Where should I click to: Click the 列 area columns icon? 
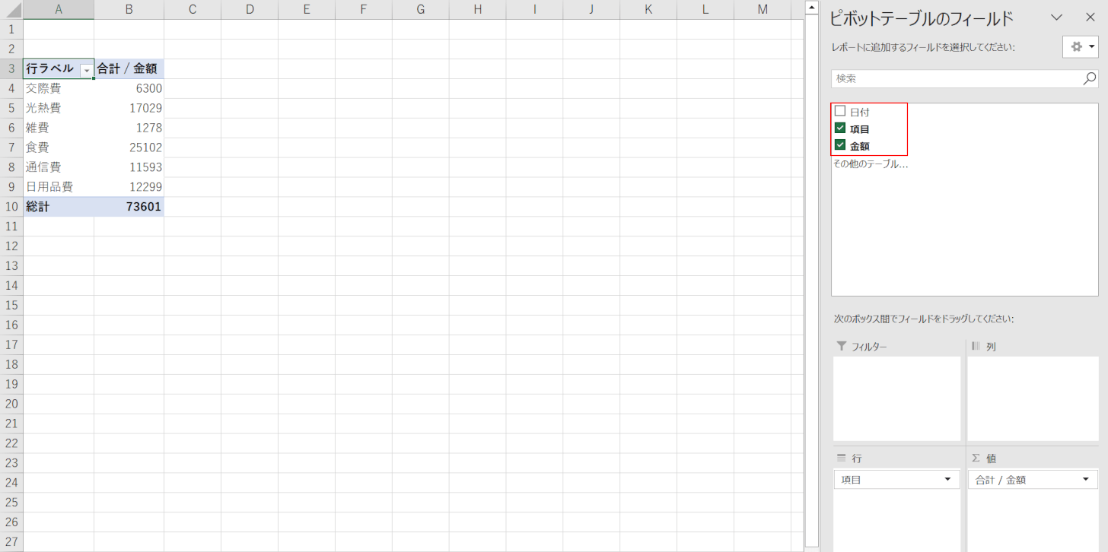pos(976,346)
